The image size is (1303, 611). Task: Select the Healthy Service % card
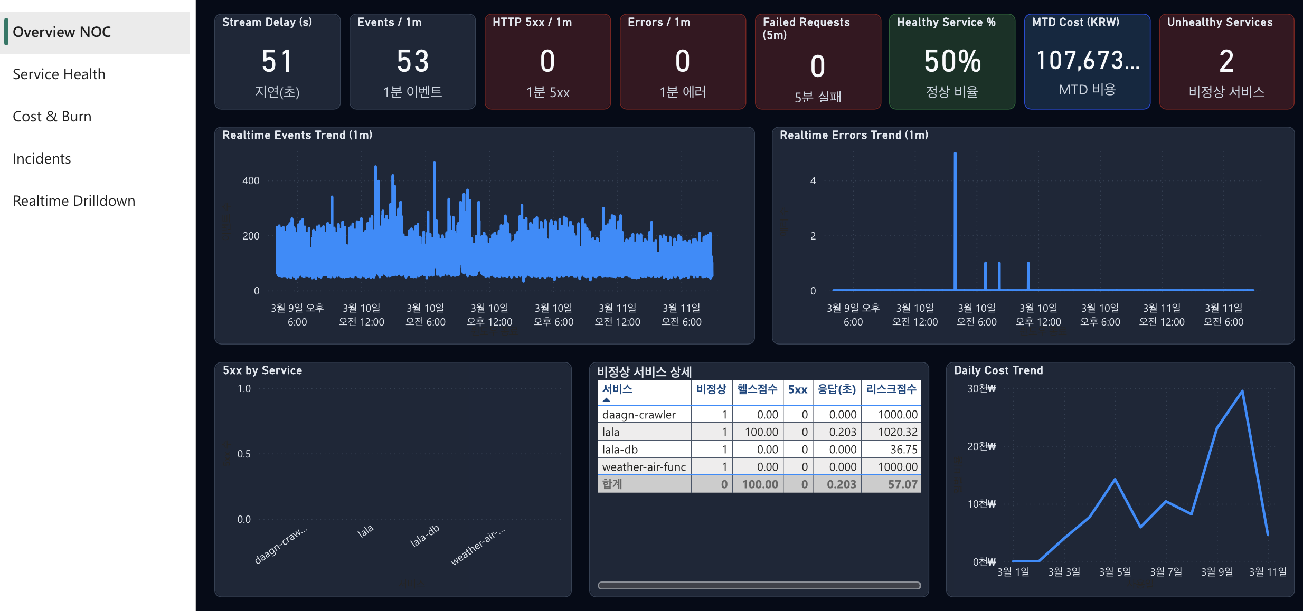pos(952,62)
